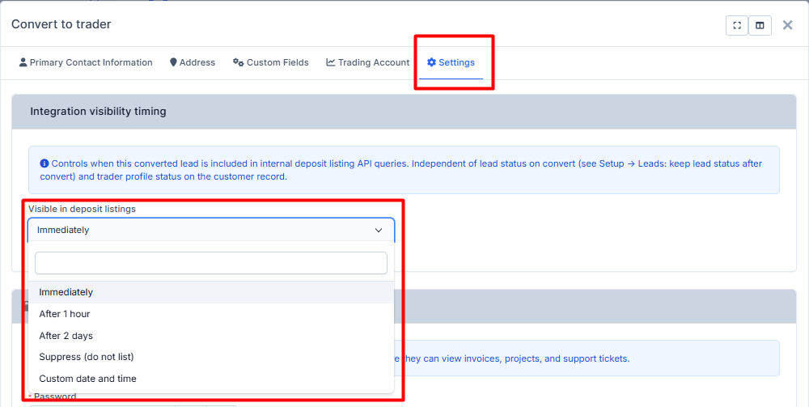The width and height of the screenshot is (809, 407).
Task: Click the line chart icon beside Trading Account
Action: tap(331, 62)
